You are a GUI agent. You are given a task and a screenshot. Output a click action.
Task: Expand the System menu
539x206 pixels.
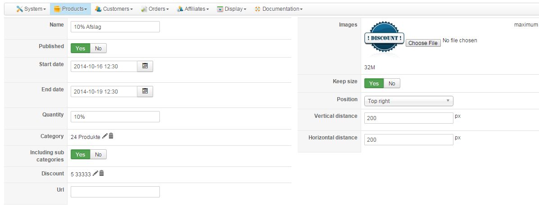pyautogui.click(x=31, y=9)
